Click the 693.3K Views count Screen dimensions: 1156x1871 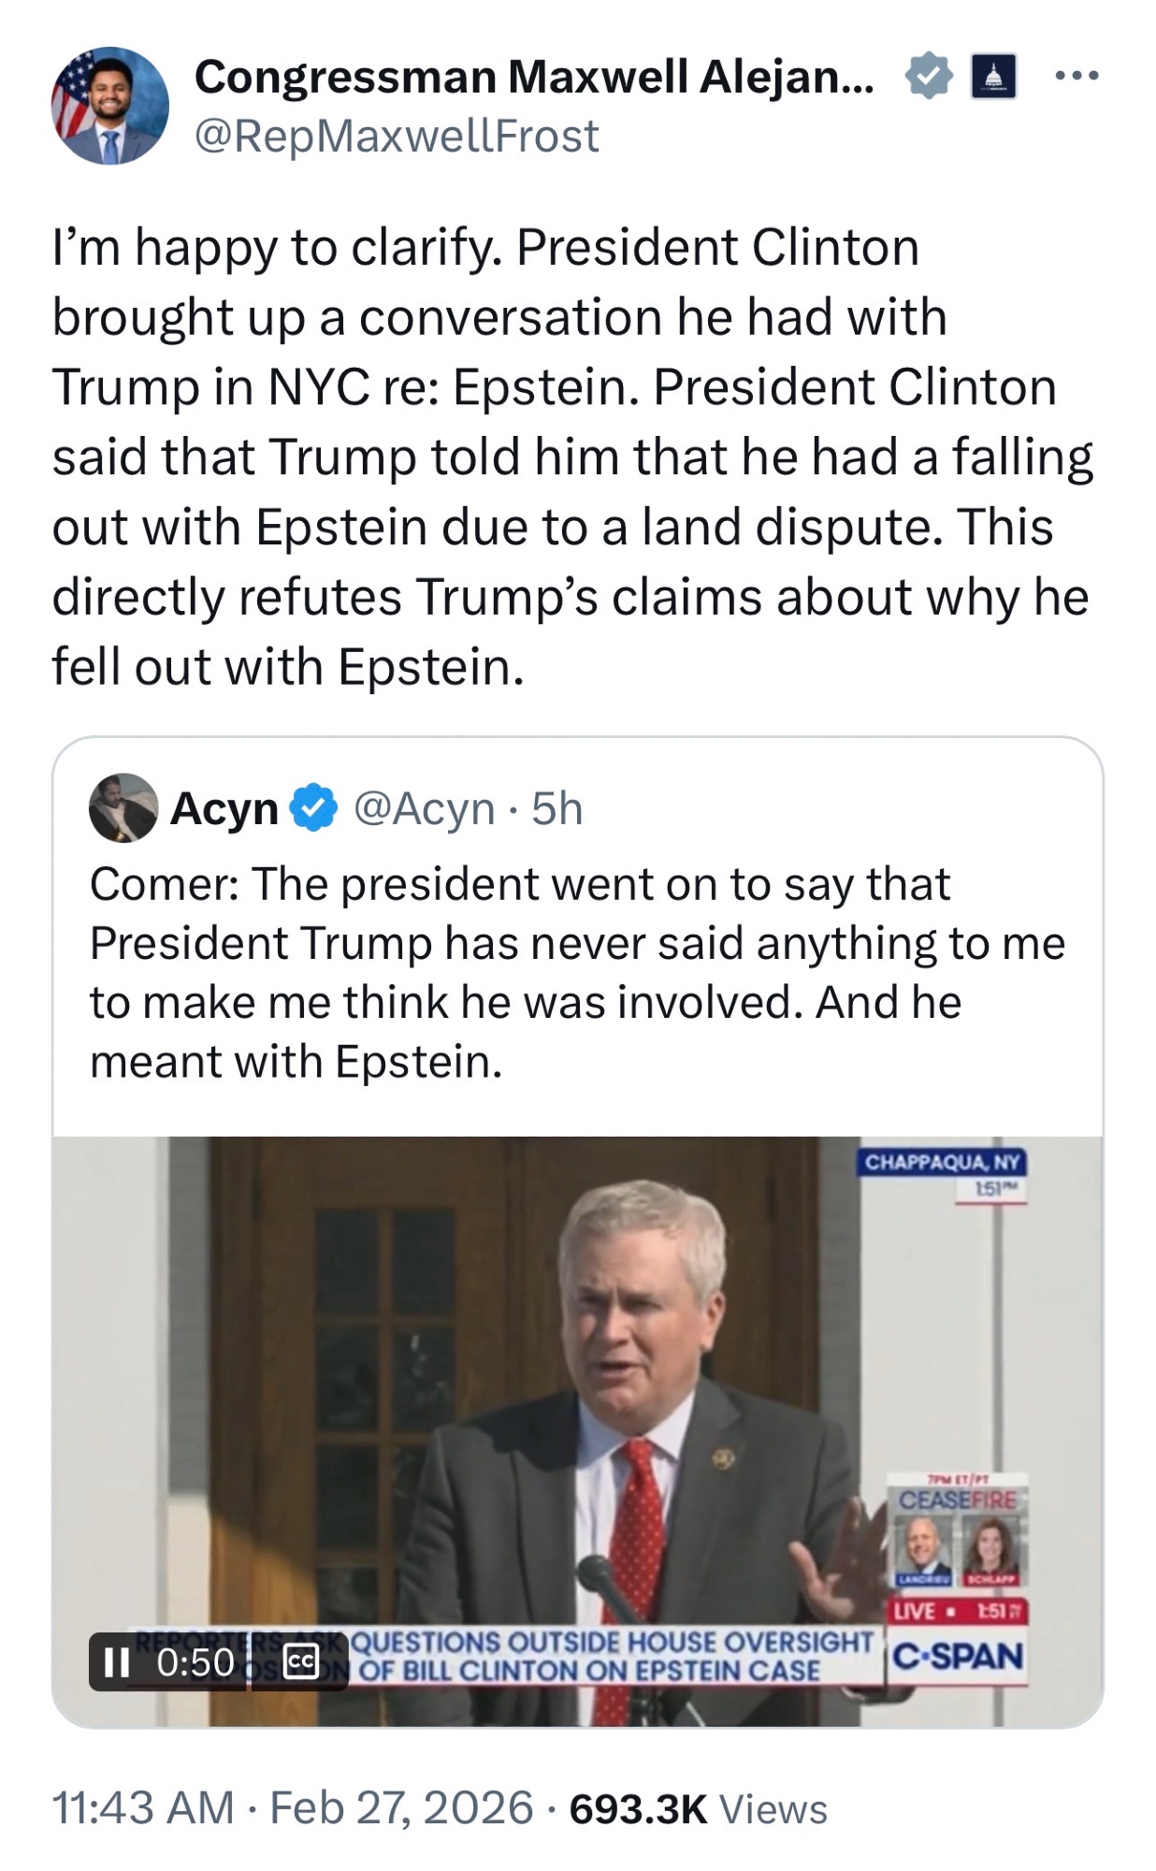click(698, 1808)
